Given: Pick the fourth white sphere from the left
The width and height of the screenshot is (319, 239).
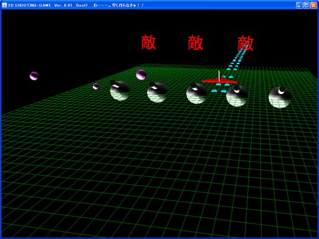Looking at the screenshot, I should click(x=237, y=96).
